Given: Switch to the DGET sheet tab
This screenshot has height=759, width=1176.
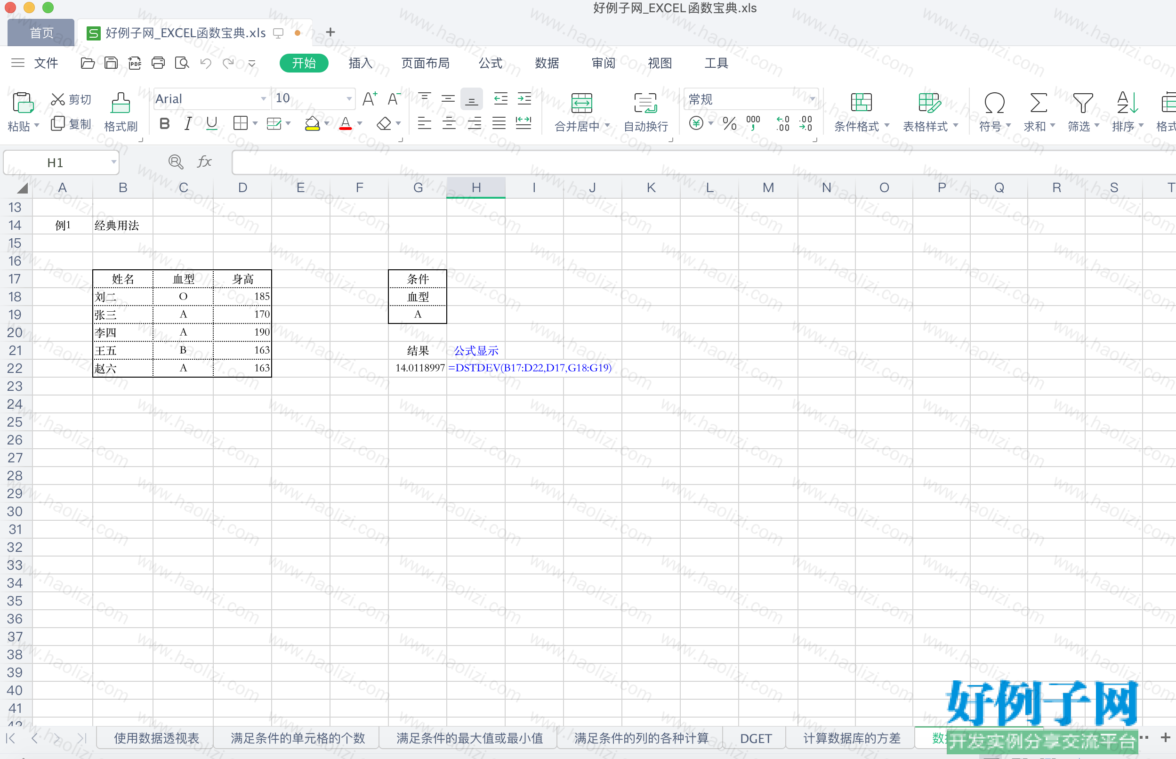Looking at the screenshot, I should [x=755, y=738].
